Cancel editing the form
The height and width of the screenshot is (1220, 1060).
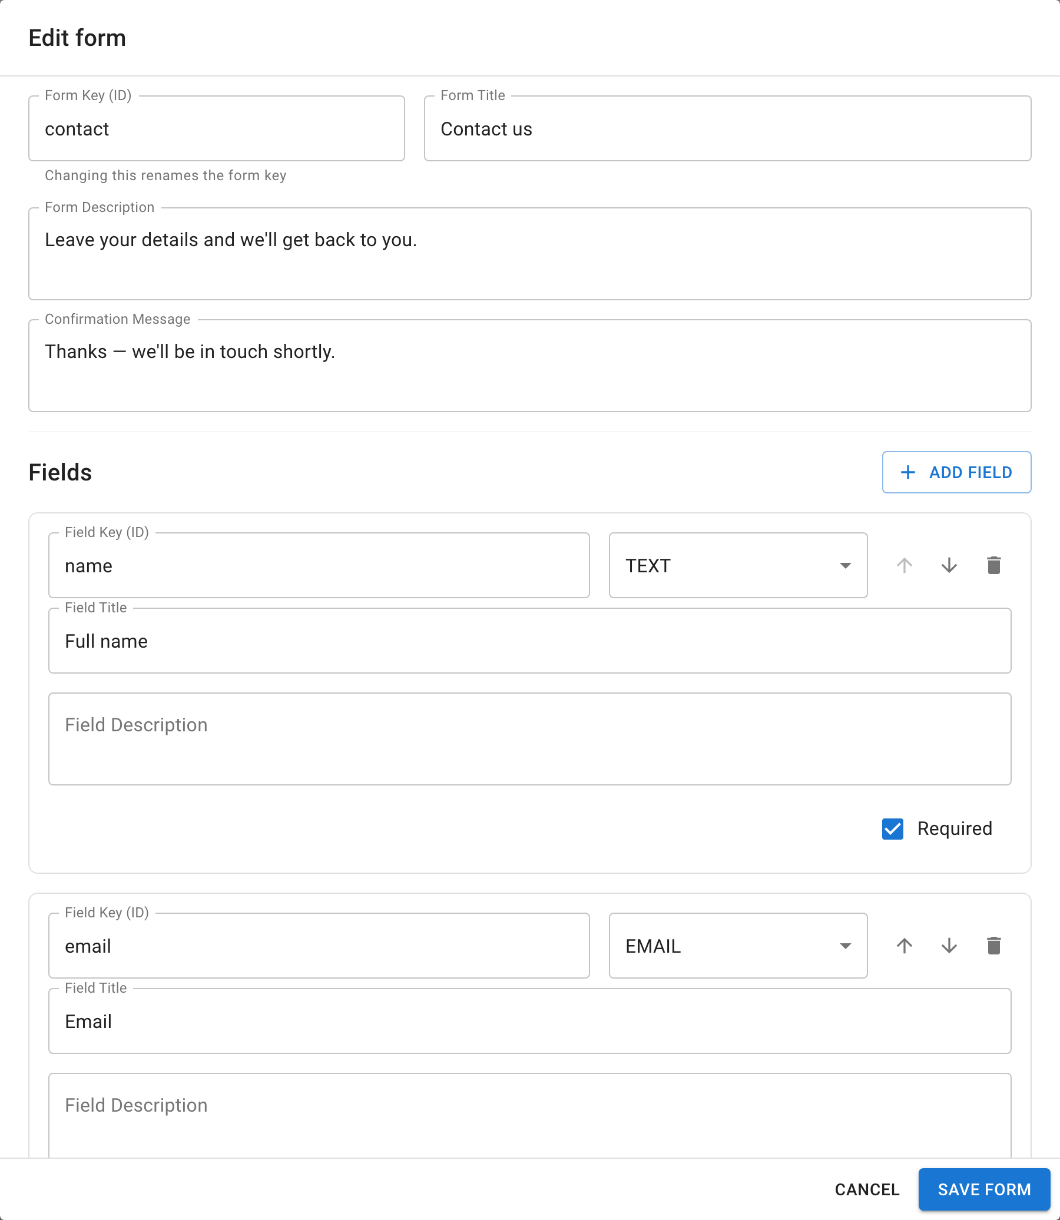pos(867,1189)
